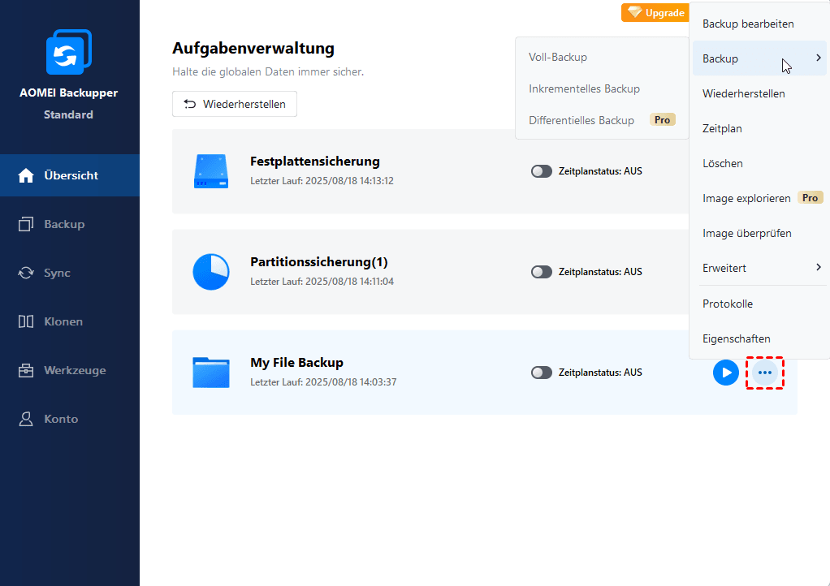Click the Festplattensicherung disk icon
This screenshot has width=830, height=586.
(x=211, y=171)
